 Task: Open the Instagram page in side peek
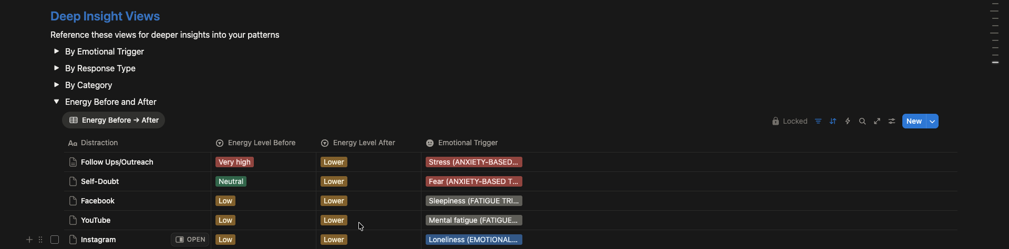coord(190,240)
